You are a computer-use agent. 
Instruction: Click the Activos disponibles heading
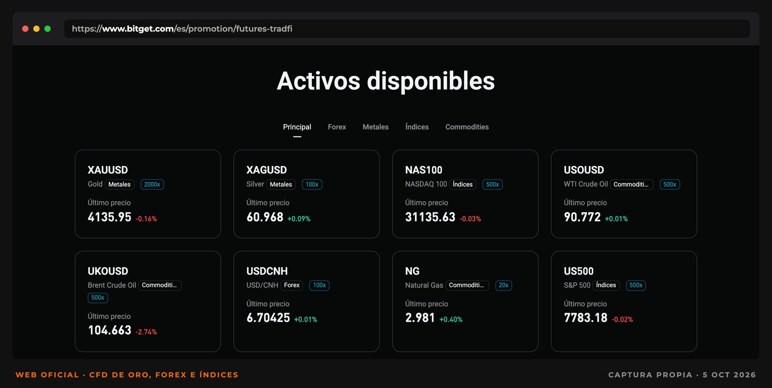[386, 81]
